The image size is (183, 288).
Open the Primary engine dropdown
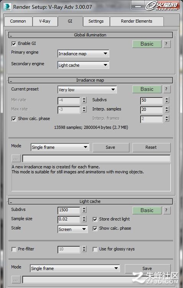coord(83,54)
